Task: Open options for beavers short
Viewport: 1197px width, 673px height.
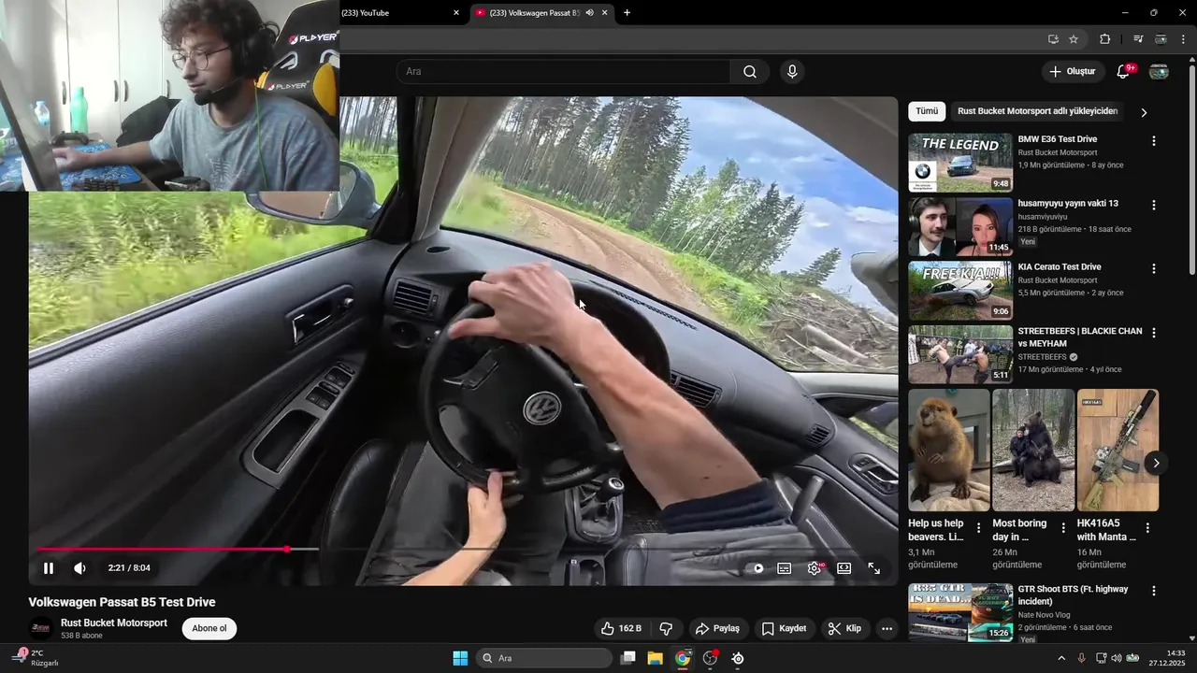Action: pos(979,528)
